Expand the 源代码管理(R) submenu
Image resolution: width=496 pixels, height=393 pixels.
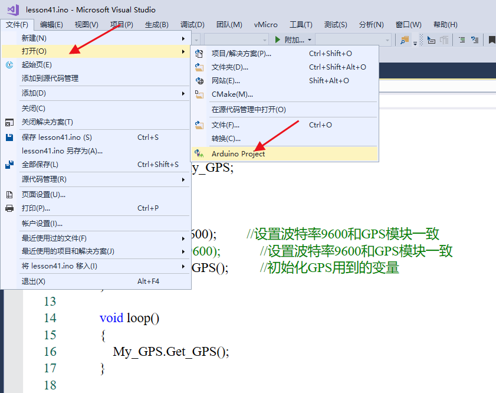point(96,179)
